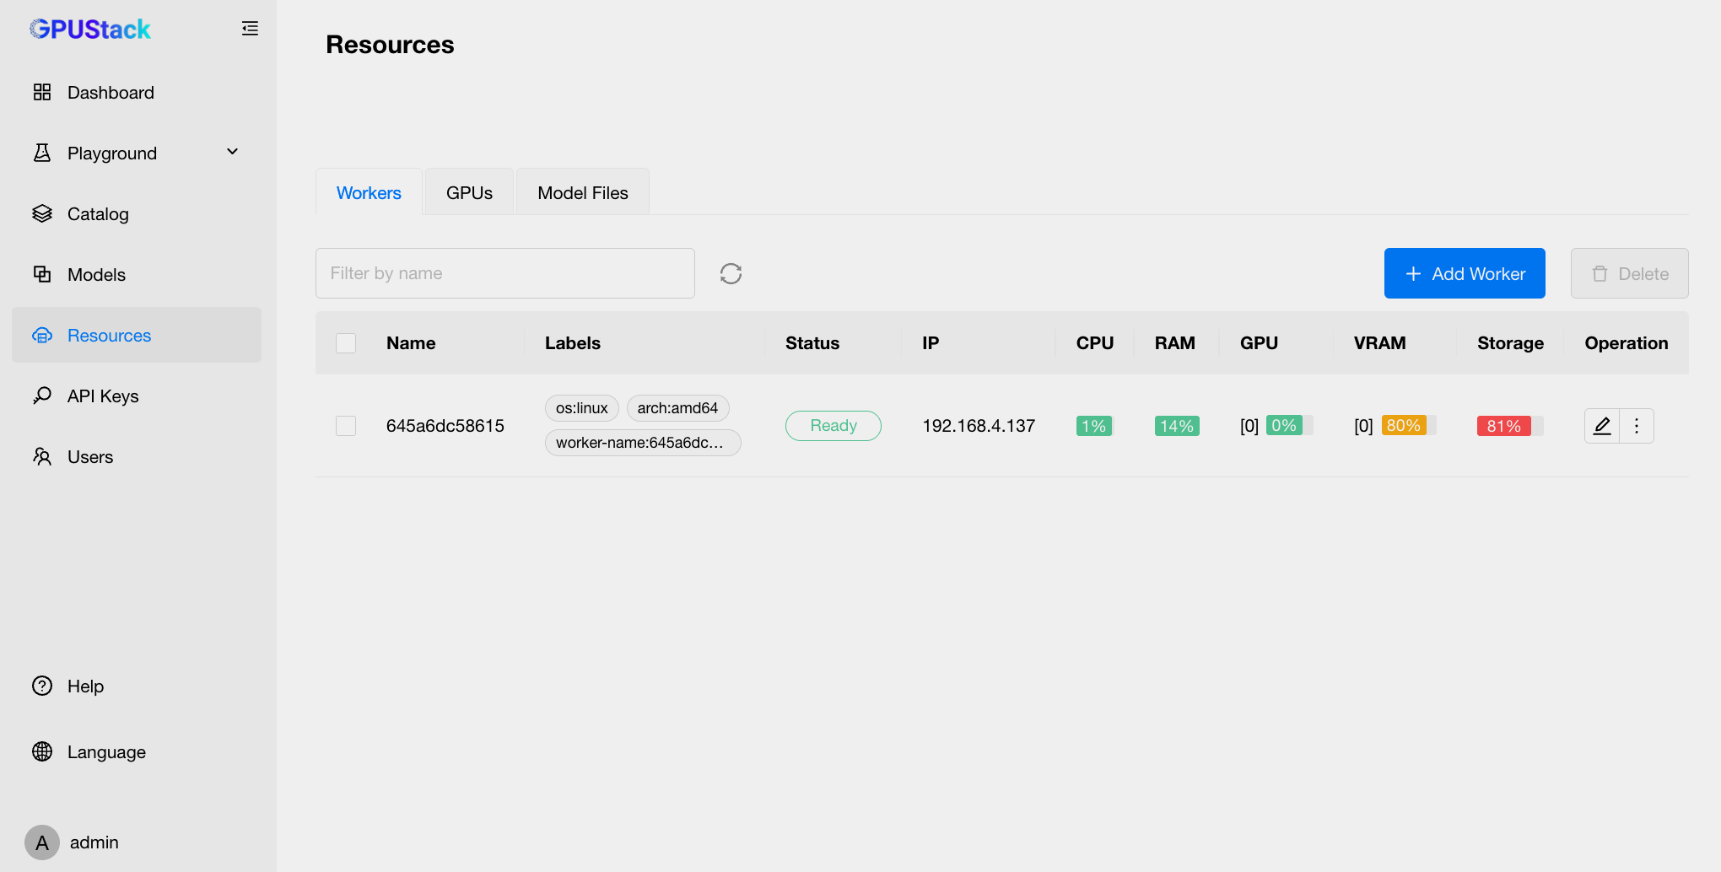The width and height of the screenshot is (1721, 872).
Task: Click the Labels column header
Action: point(573,343)
